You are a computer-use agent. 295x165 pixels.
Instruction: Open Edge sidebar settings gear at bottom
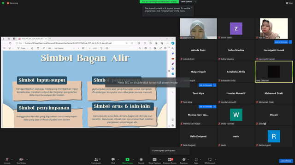(173, 125)
